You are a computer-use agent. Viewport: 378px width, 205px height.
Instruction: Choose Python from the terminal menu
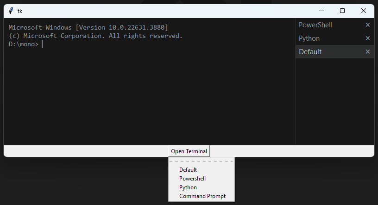tap(202, 187)
